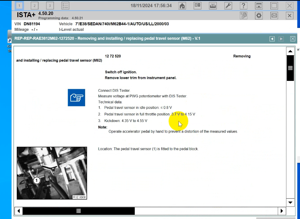Image resolution: width=300 pixels, height=219 pixels.
Task: Click horizontal scrollbar right arrow
Action: point(282,211)
